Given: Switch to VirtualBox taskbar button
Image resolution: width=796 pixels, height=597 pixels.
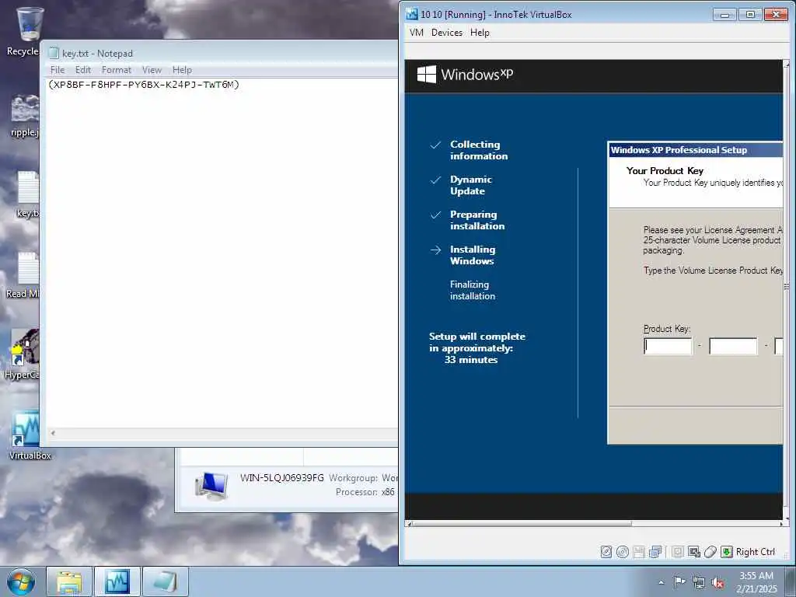Looking at the screenshot, I should [x=117, y=581].
